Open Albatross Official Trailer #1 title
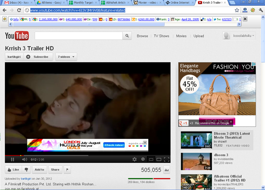Image resolution: width=265 pixels, height=190 pixels. tap(229, 178)
